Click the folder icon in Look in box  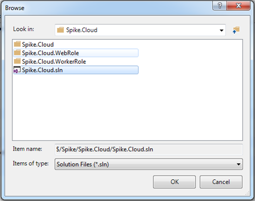(60, 30)
